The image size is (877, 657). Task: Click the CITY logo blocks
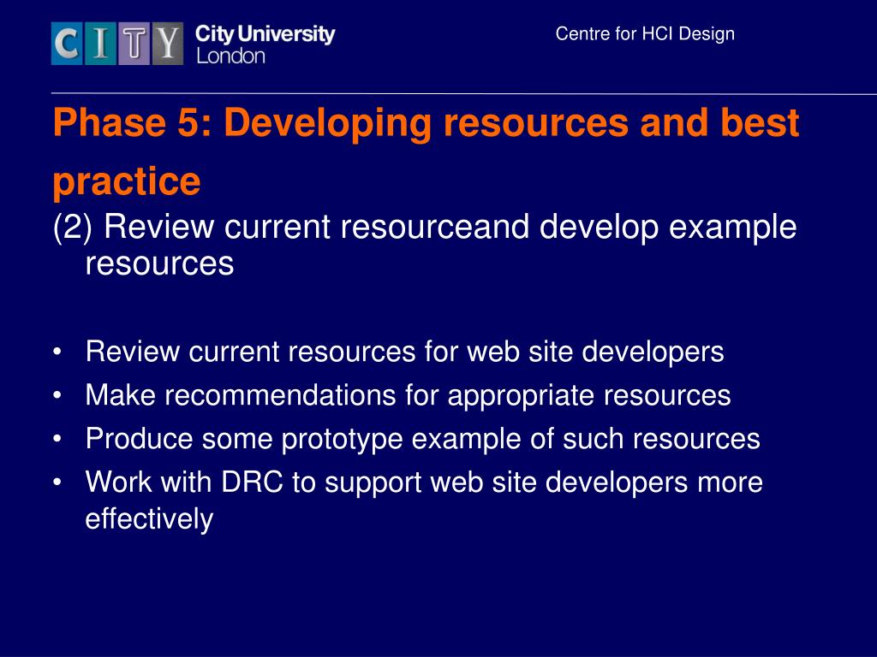point(116,44)
